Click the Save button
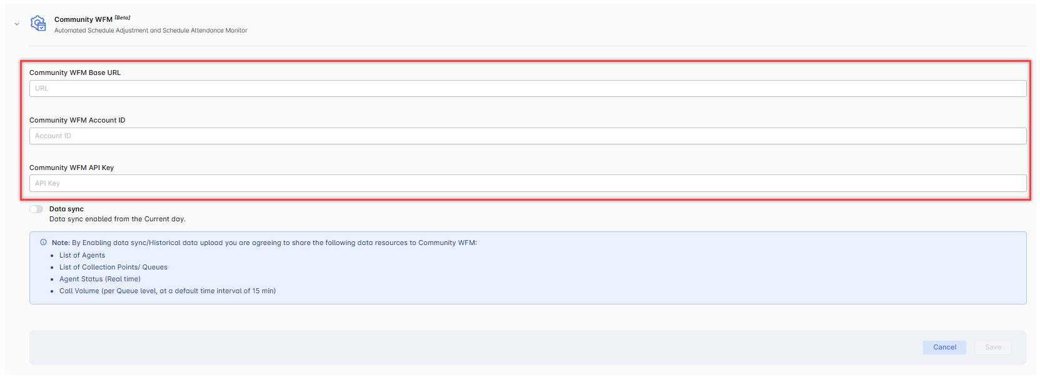 coord(992,348)
